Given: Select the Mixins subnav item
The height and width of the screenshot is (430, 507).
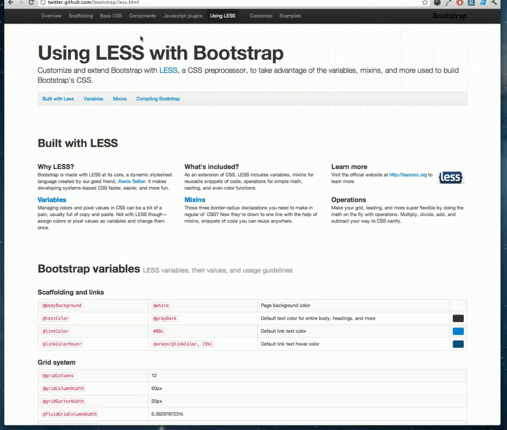Looking at the screenshot, I should [x=119, y=99].
